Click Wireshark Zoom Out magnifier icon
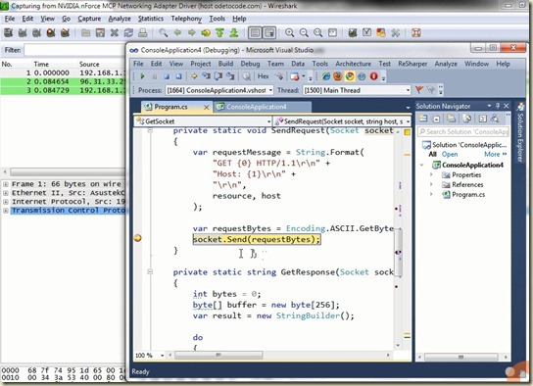Image resolution: width=533 pixels, height=386 pixels. click(304, 33)
